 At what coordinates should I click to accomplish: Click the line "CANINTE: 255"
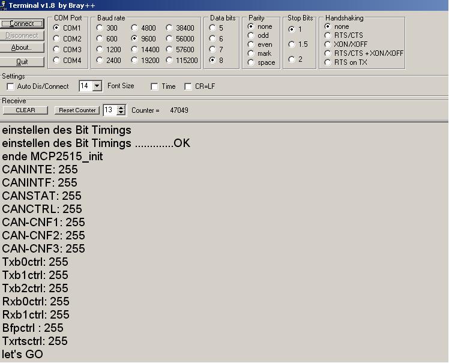(40, 169)
